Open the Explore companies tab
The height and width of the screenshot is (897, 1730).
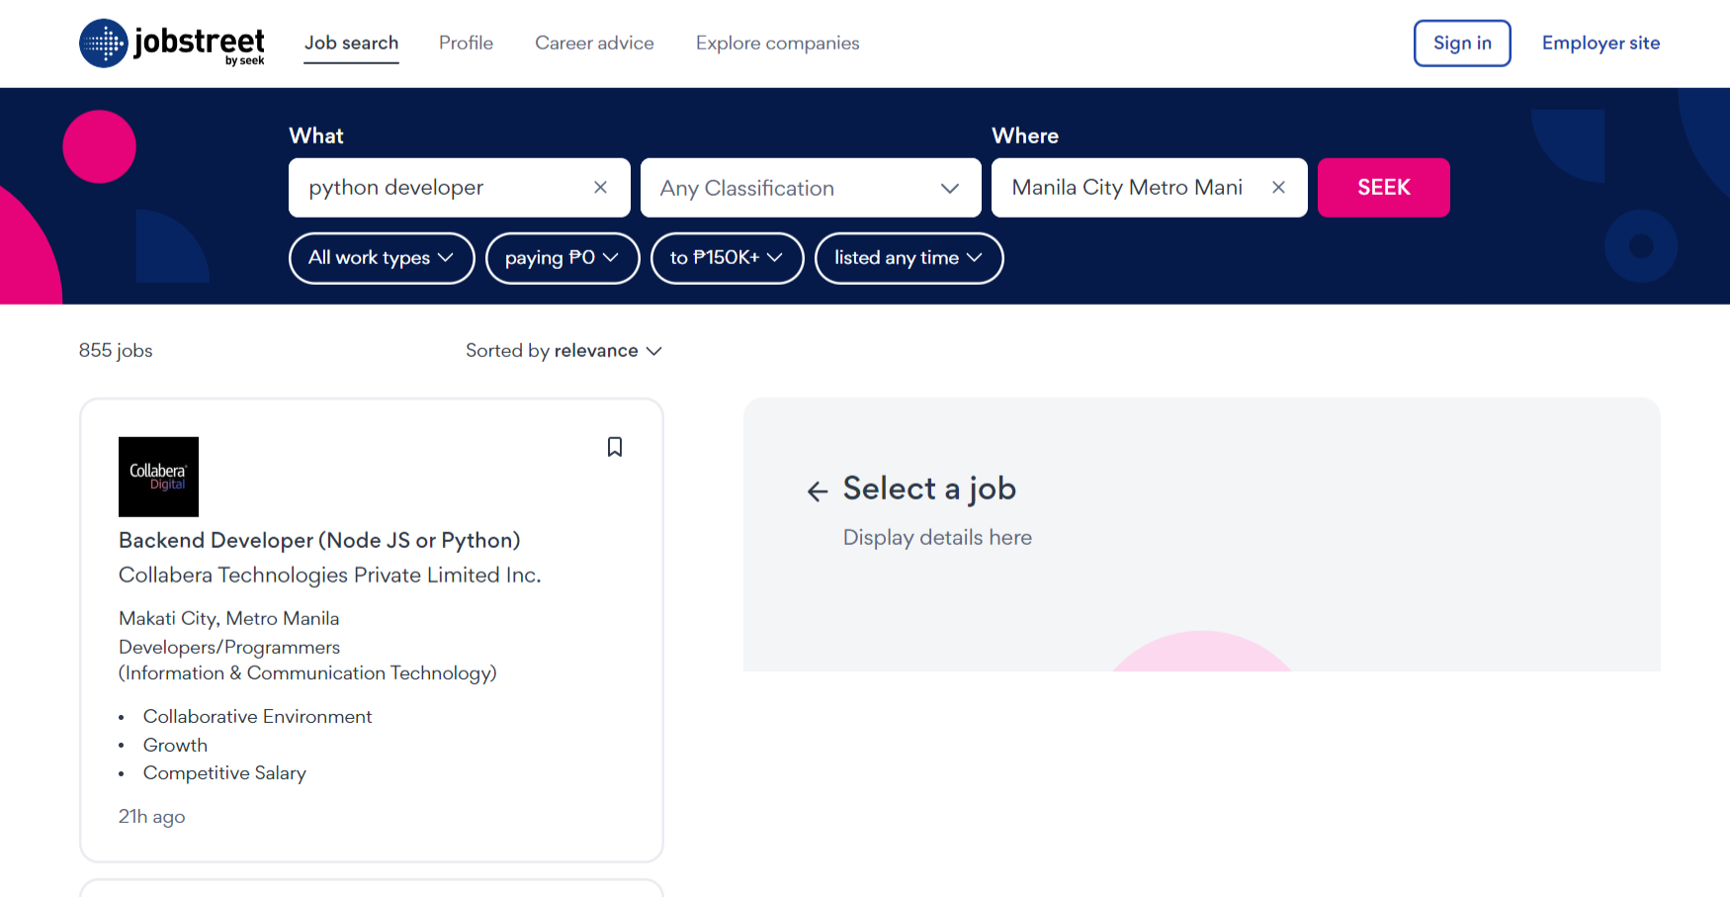(x=777, y=44)
